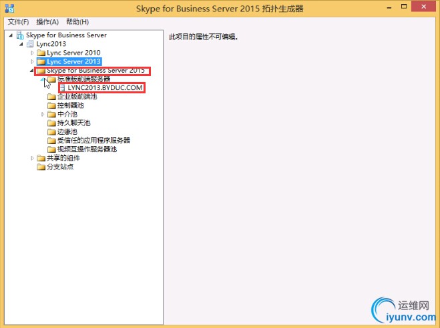Click the 企业版前端池 folder icon
Viewport: 440px width, 328px height.
51,97
